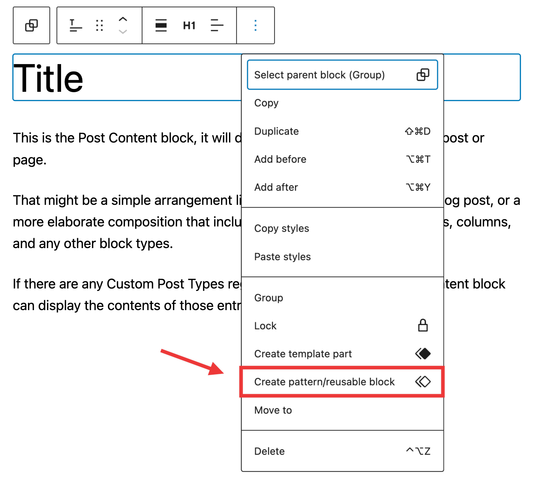This screenshot has height=482, width=534.
Task: Select Duplicate from the menu
Action: pos(277,131)
